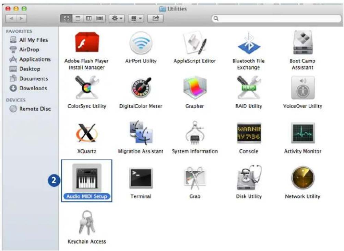Open the item arrangement dropdown
The width and height of the screenshot is (344, 251).
136,19
